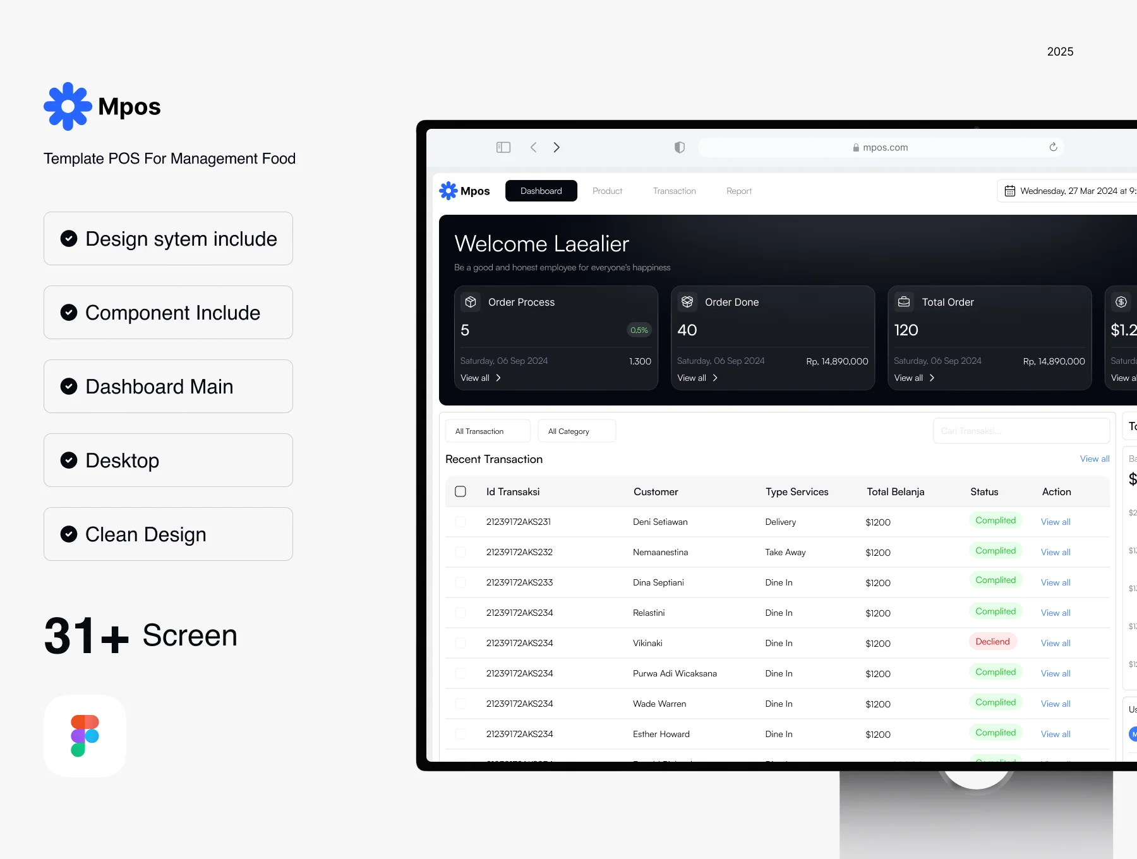The height and width of the screenshot is (859, 1137).
Task: Open View all action for Nemaanestina row
Action: click(x=1056, y=552)
